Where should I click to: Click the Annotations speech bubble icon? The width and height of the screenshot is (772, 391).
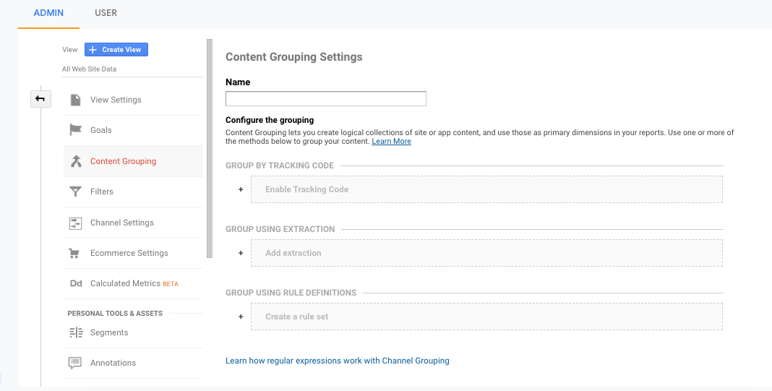[75, 364]
